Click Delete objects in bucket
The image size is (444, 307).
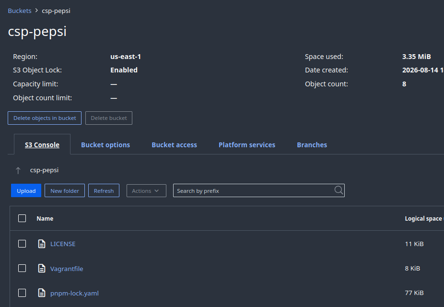pyautogui.click(x=45, y=118)
